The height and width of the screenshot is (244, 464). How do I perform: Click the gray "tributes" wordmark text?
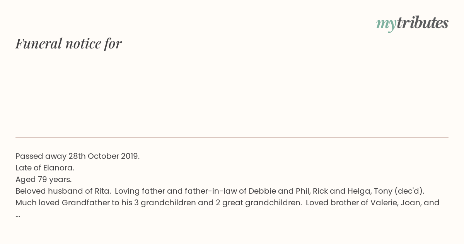[x=422, y=23]
